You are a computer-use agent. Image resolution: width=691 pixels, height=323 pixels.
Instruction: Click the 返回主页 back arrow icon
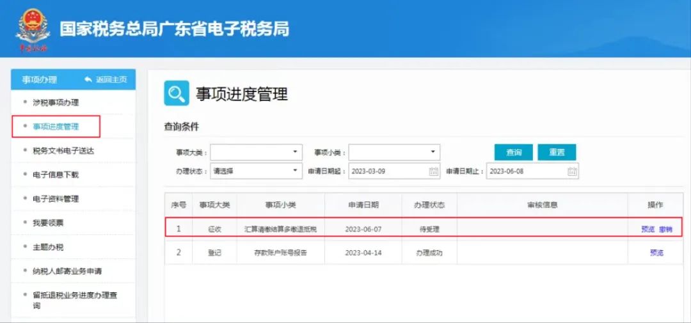tap(88, 80)
